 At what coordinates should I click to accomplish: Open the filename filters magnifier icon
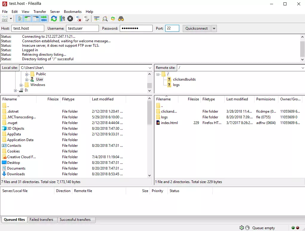(105, 19)
